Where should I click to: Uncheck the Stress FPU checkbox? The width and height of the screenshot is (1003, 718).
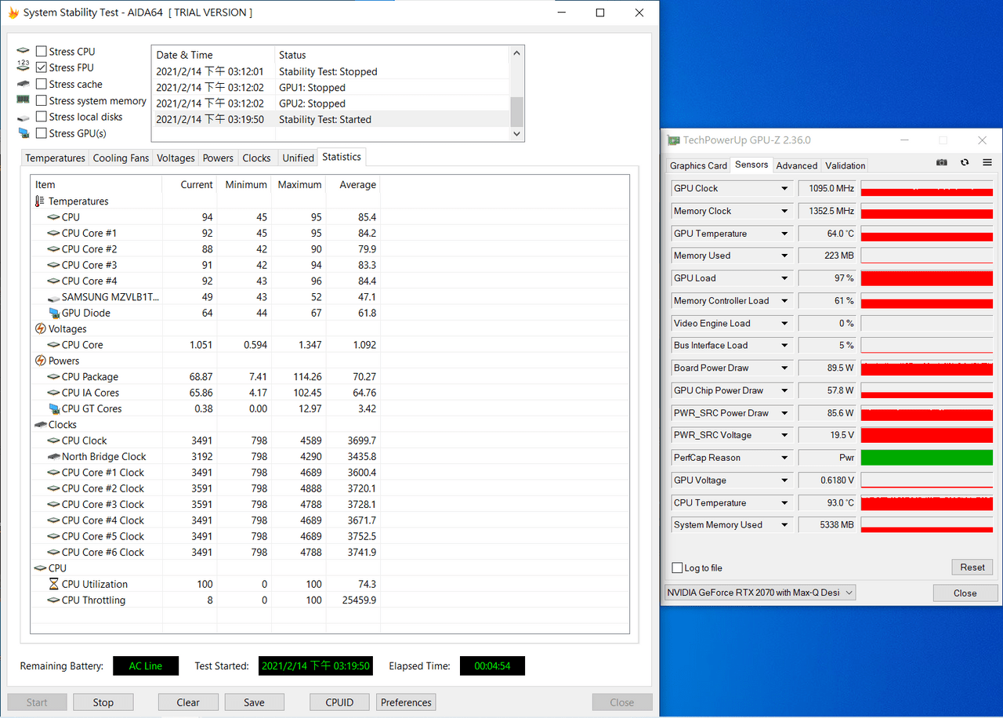[x=41, y=67]
